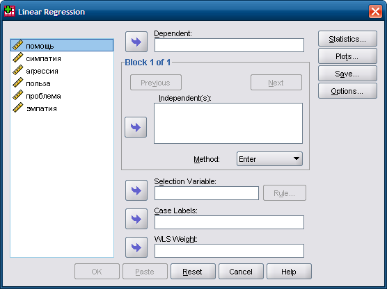Viewport: 387px width, 289px height.
Task: Click the disabled OK button
Action: point(97,271)
